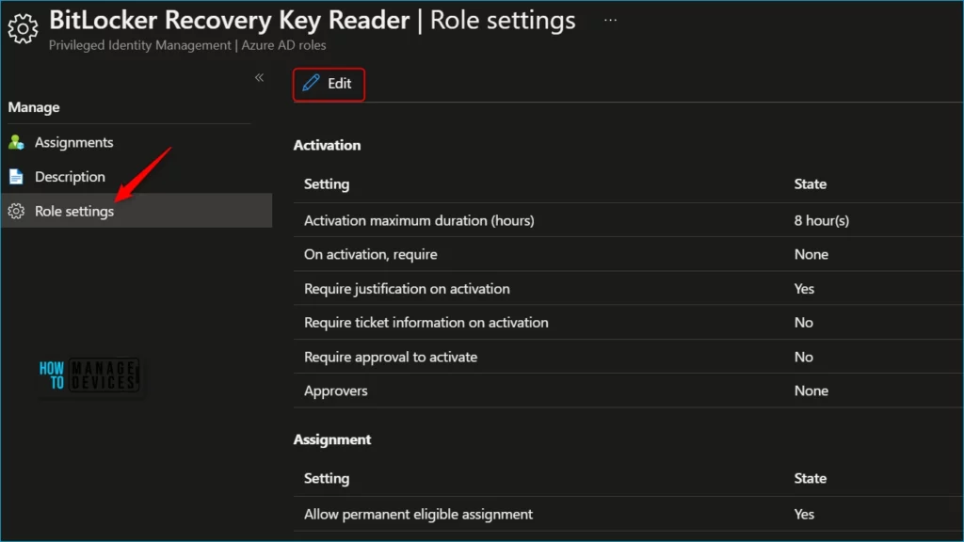This screenshot has height=542, width=964.
Task: Select Require ticket information on activation
Action: point(426,322)
